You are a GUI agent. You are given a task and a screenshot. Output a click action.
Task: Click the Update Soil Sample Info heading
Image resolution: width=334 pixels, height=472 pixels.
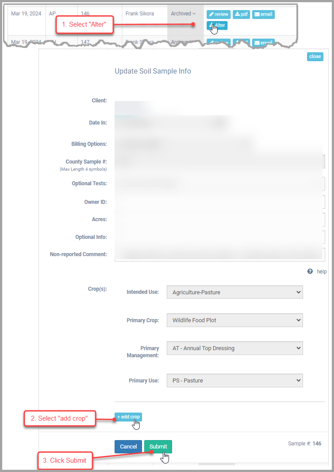(153, 71)
